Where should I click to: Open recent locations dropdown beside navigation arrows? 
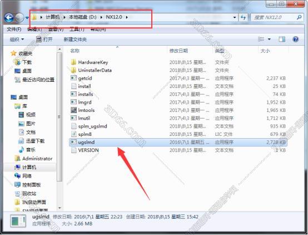tap(27, 18)
